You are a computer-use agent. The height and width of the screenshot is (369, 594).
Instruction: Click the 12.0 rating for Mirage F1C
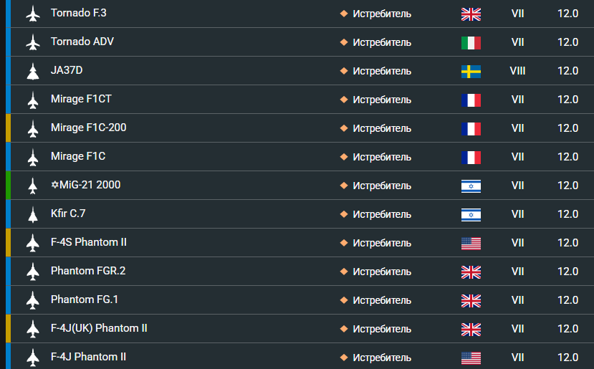(x=567, y=157)
